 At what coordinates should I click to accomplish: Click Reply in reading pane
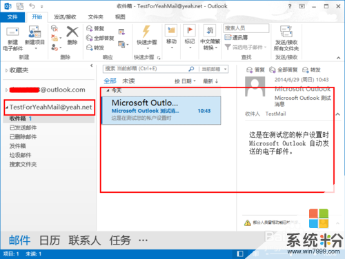255,70
